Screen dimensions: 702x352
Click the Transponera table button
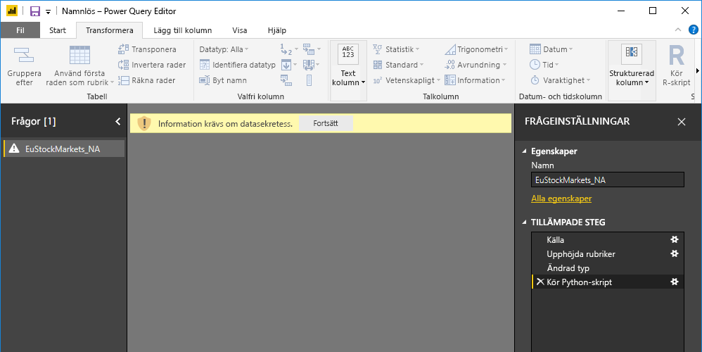147,49
